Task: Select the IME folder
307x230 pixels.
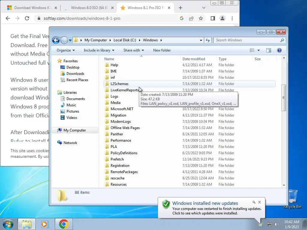Action: pyautogui.click(x=114, y=71)
